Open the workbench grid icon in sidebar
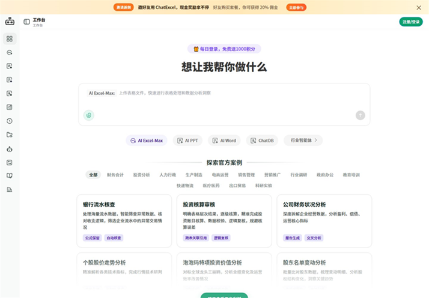429x298 pixels. coord(10,38)
